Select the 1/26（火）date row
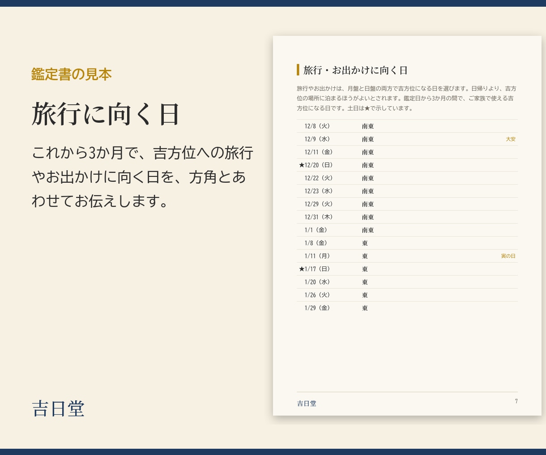This screenshot has height=455, width=546. pyautogui.click(x=407, y=295)
